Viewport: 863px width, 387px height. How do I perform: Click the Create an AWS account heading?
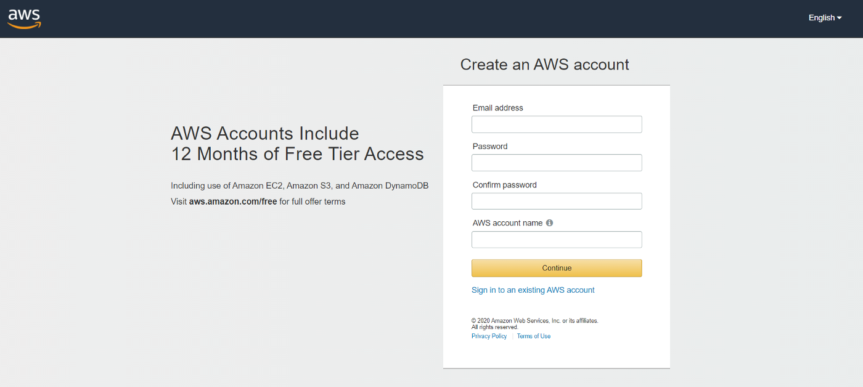pyautogui.click(x=544, y=64)
